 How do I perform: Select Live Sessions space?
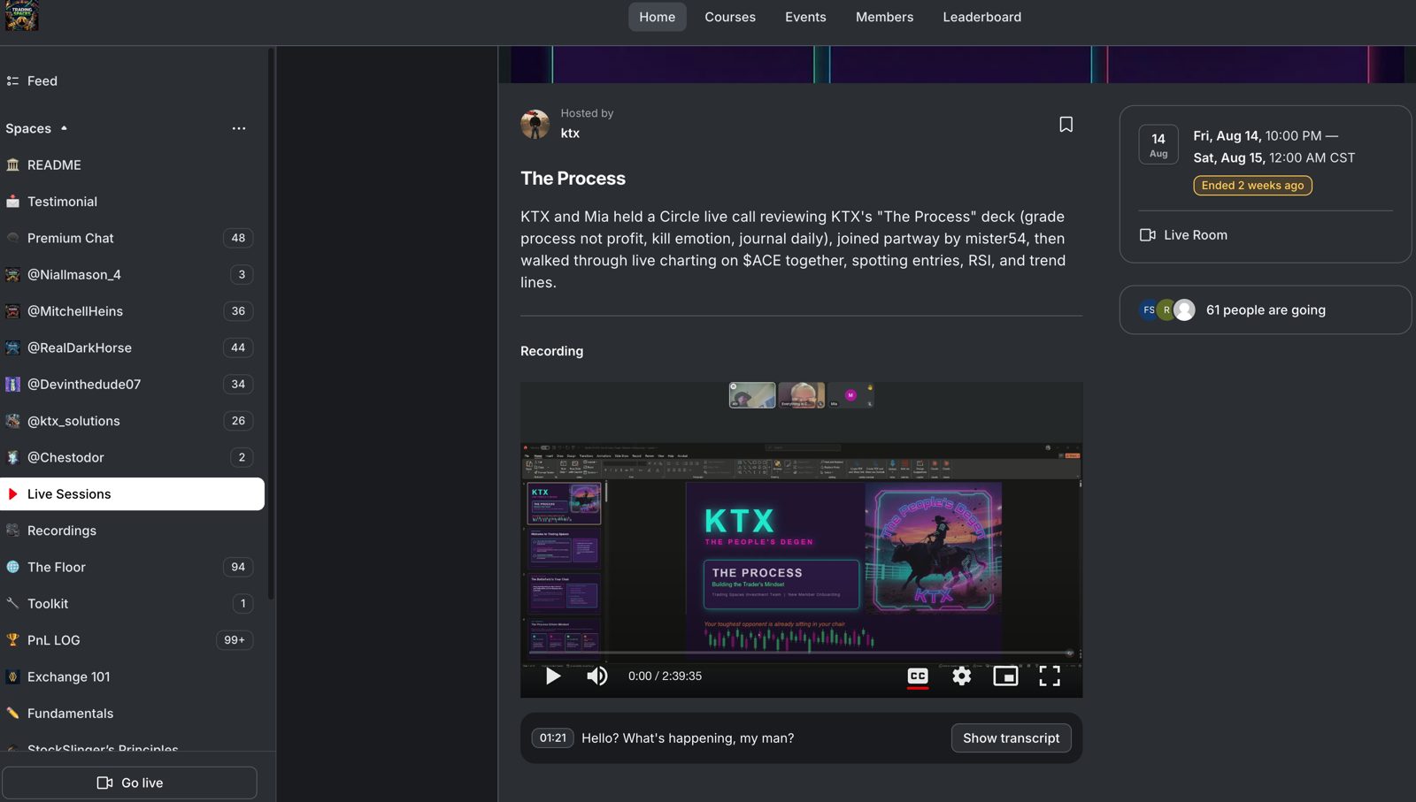(133, 494)
